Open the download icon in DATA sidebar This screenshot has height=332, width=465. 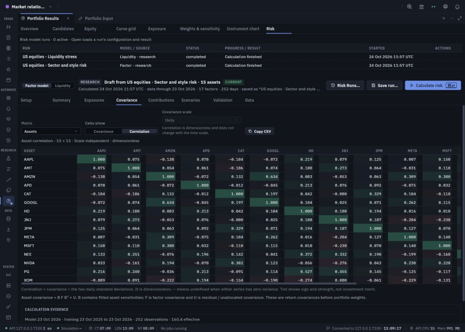point(8,229)
